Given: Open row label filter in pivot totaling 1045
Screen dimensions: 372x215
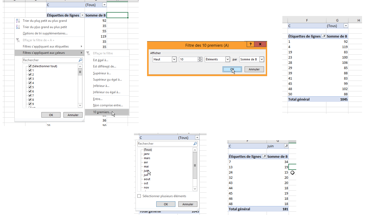Looking at the screenshot, I should coord(324,36).
